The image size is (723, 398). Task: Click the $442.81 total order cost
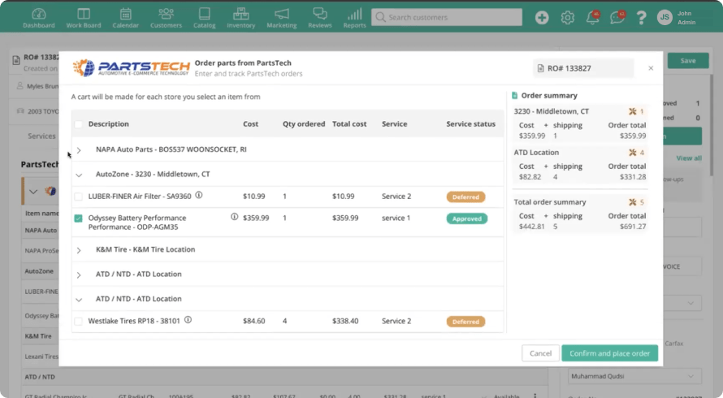[531, 227]
